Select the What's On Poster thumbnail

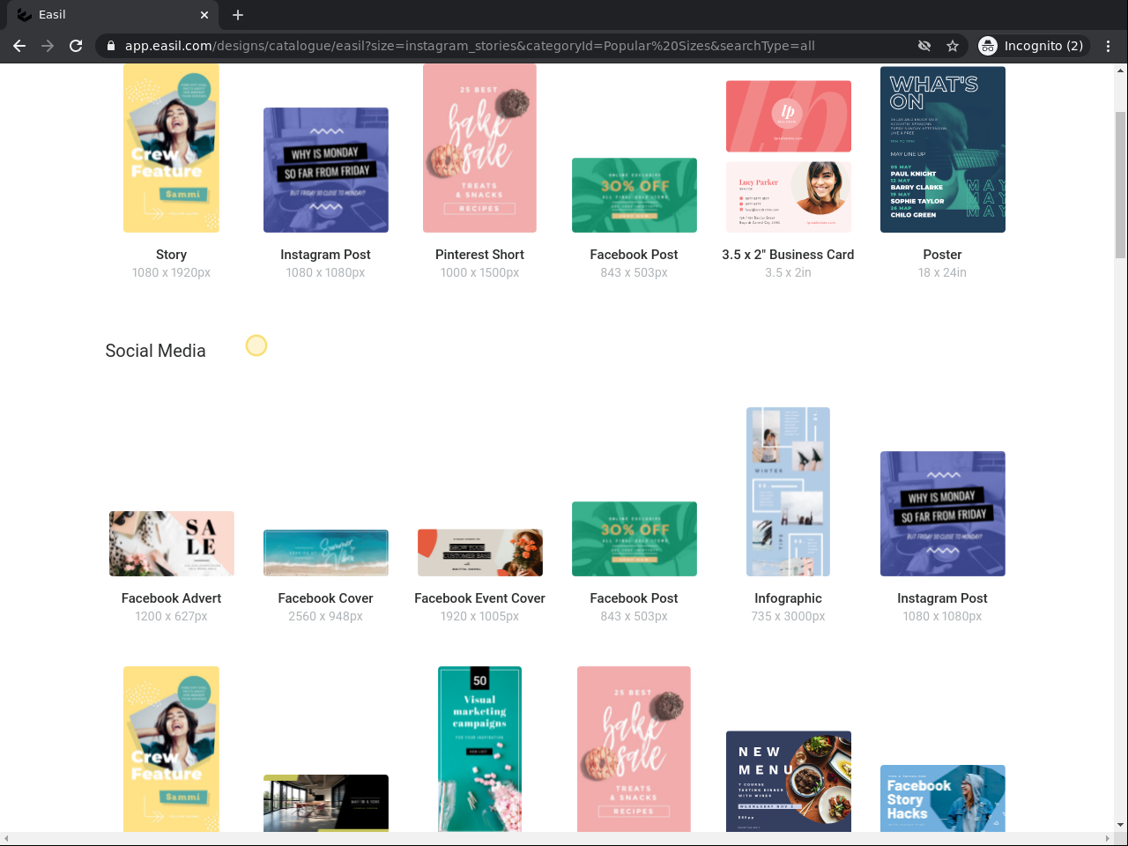click(x=943, y=150)
